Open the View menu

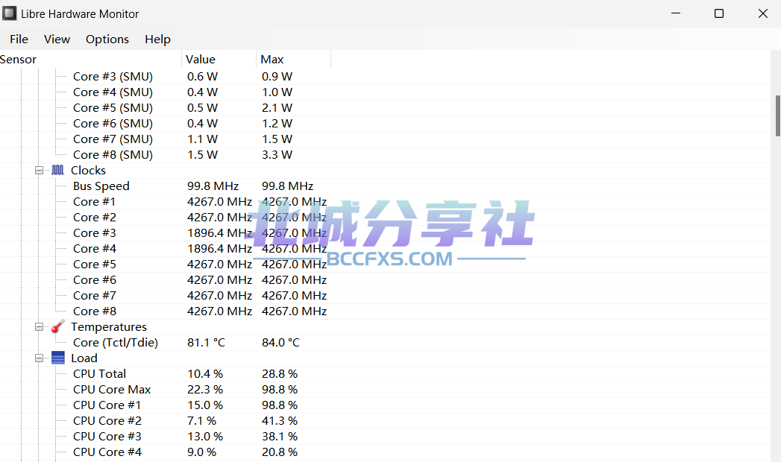(x=57, y=39)
